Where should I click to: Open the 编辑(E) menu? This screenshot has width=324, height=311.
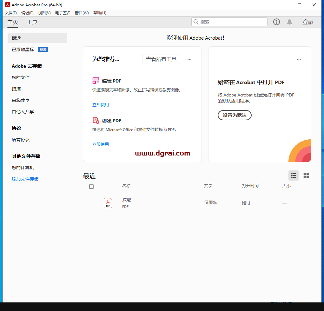27,13
